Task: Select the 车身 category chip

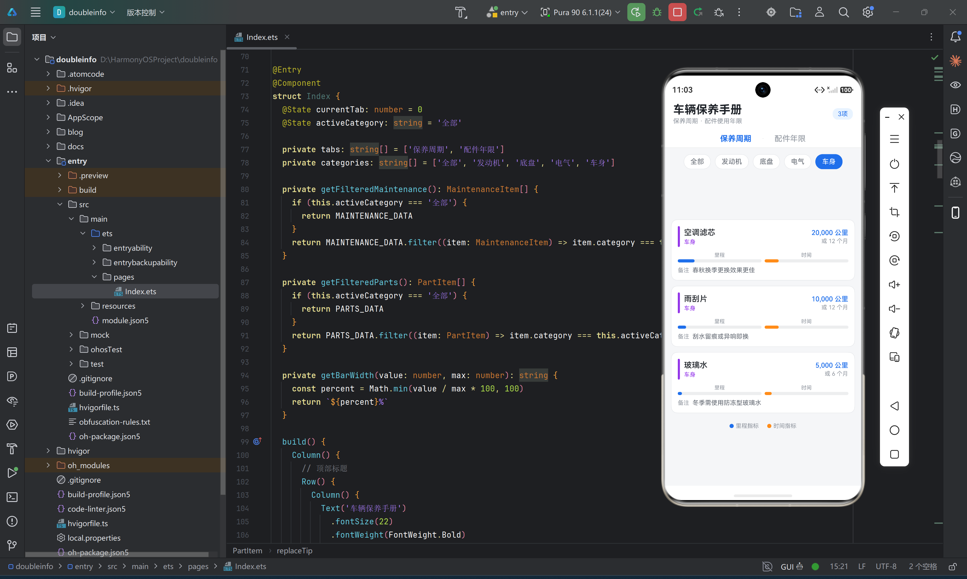Action: click(829, 162)
